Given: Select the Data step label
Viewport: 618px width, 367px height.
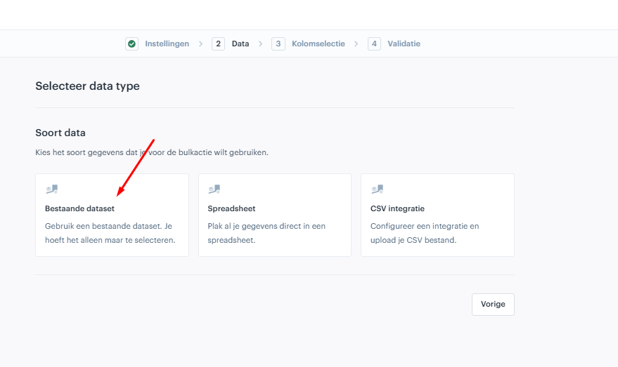Looking at the screenshot, I should (240, 44).
